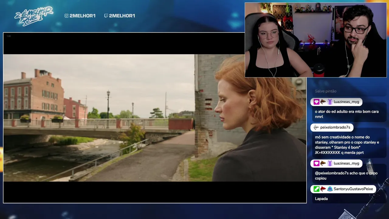Select the Twitch handle text 2MELHOR1
Image resolution: width=389 pixels, height=219 pixels.
[x=122, y=16]
